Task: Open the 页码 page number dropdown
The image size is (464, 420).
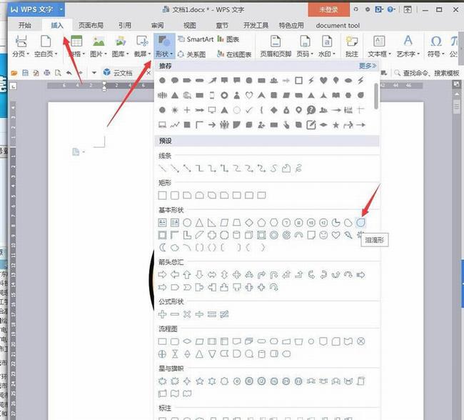Action: (305, 46)
